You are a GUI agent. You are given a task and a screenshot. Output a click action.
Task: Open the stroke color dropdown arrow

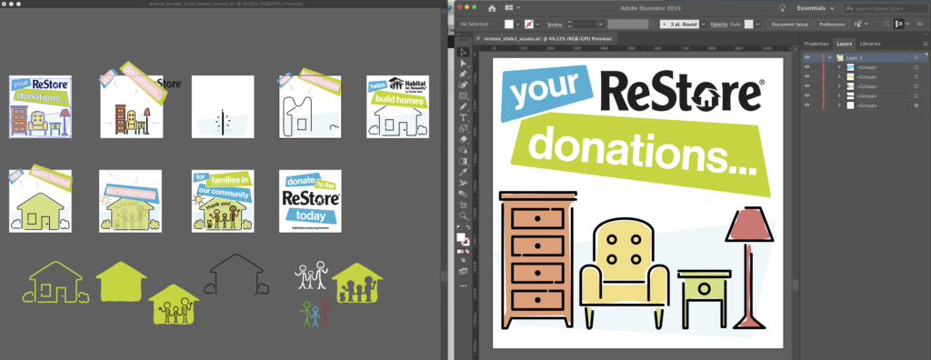(x=538, y=24)
